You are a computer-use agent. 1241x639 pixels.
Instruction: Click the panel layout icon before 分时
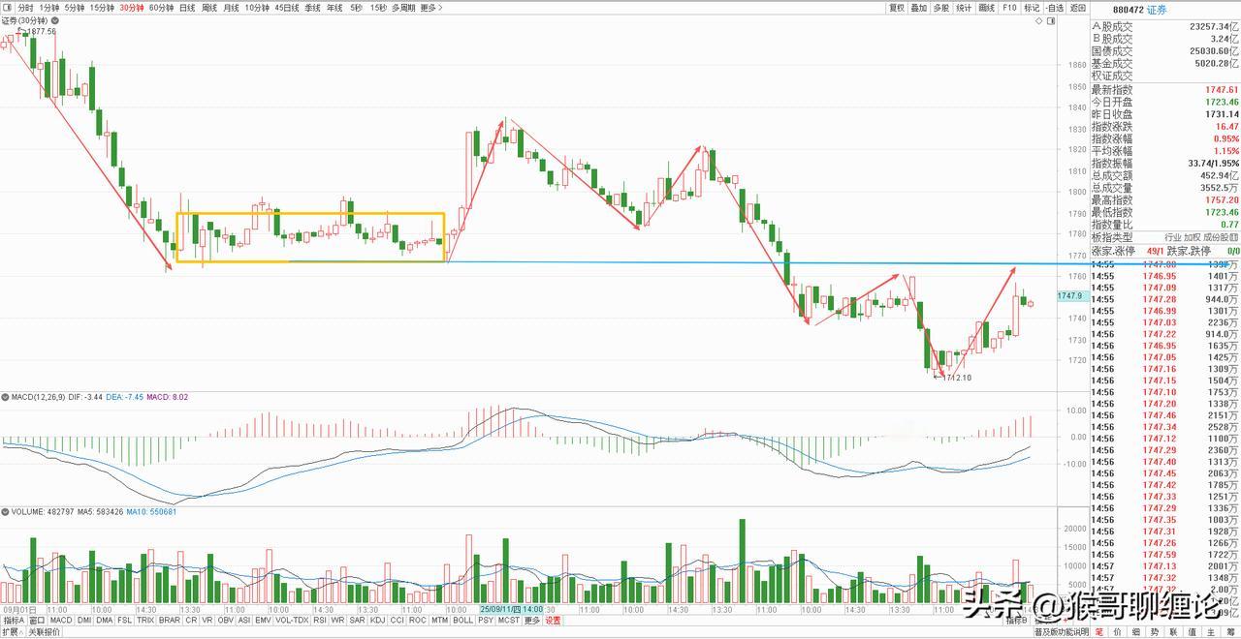[x=9, y=8]
